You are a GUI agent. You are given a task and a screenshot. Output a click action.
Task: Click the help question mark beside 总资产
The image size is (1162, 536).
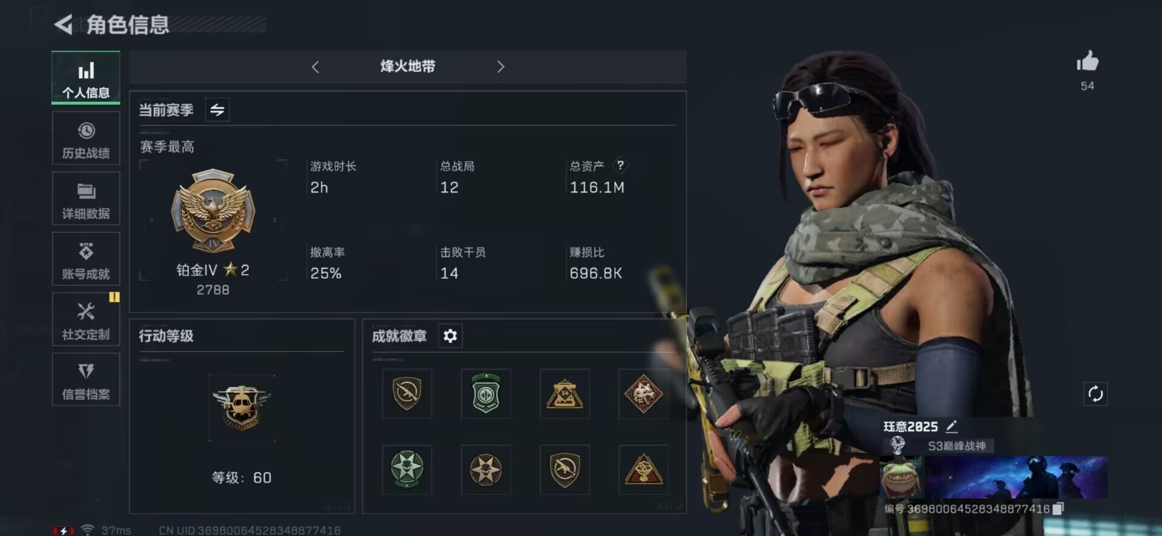click(x=620, y=165)
